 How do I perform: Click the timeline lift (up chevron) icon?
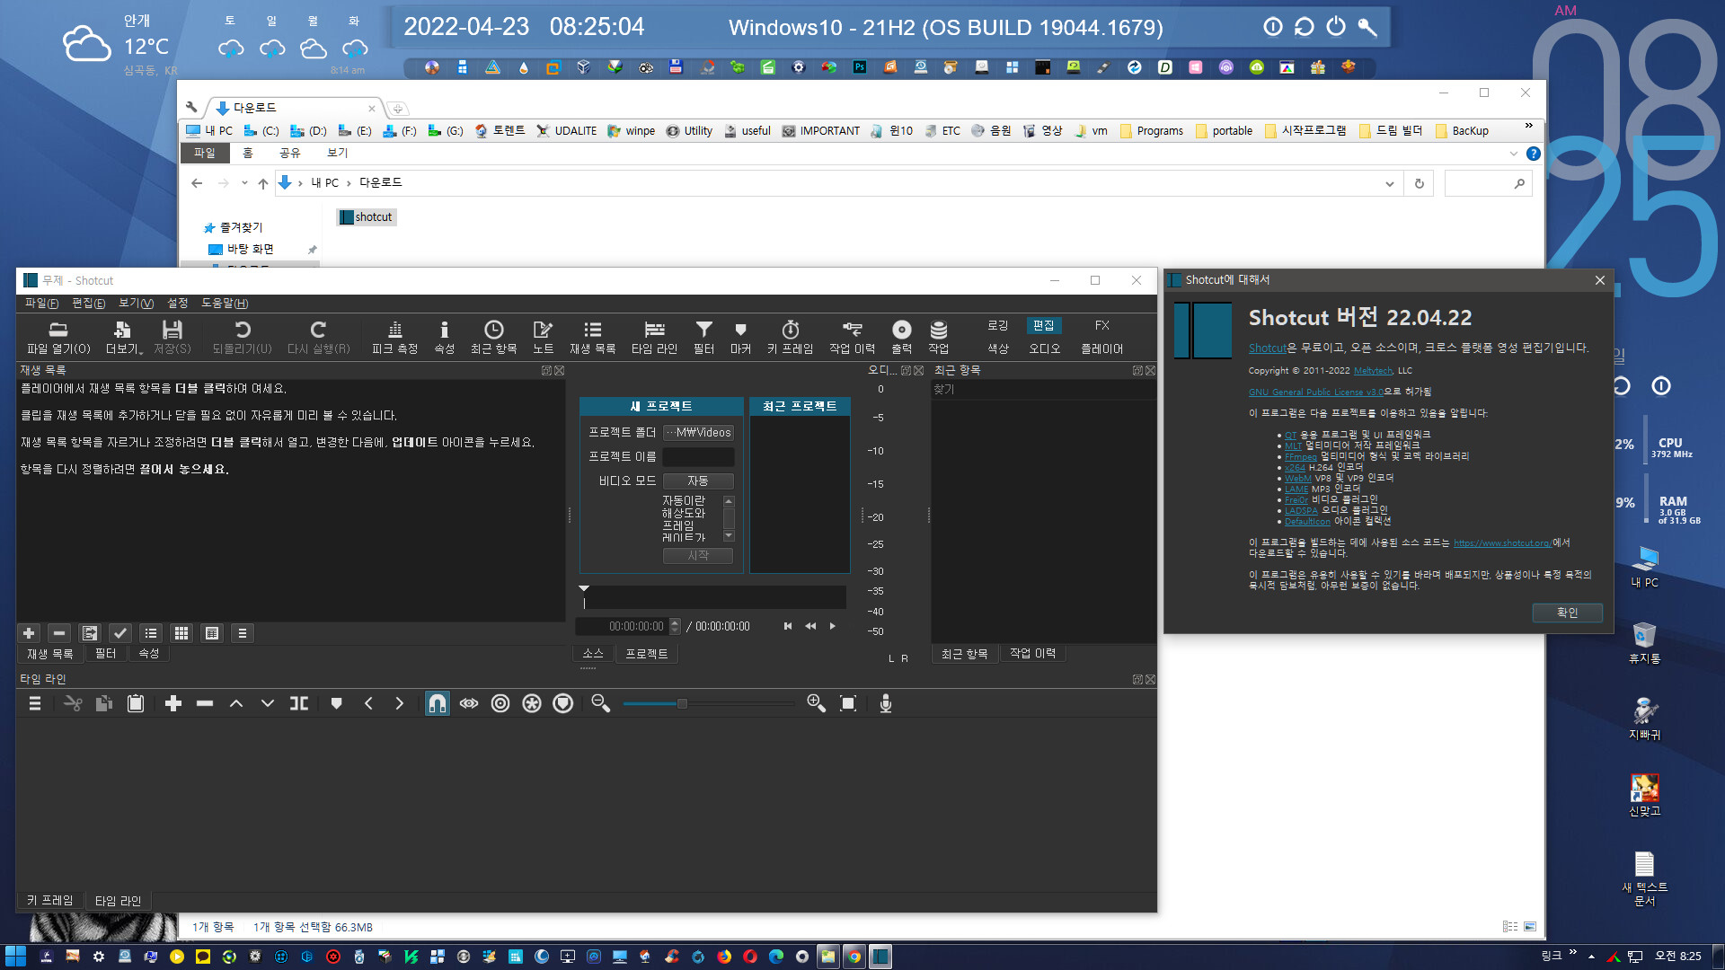[x=236, y=703]
